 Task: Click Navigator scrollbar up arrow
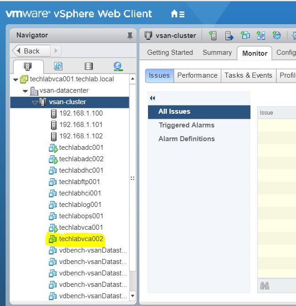[x=133, y=79]
